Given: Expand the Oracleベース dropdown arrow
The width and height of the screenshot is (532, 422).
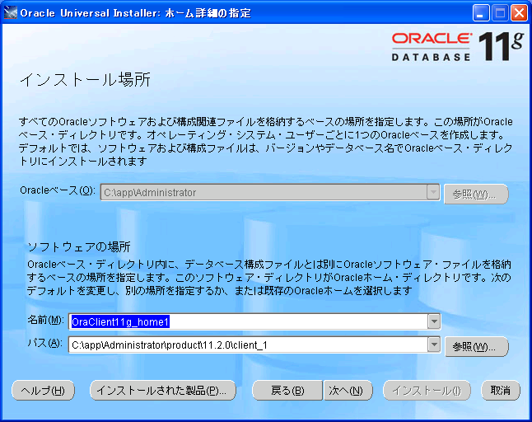Looking at the screenshot, I should coord(433,192).
